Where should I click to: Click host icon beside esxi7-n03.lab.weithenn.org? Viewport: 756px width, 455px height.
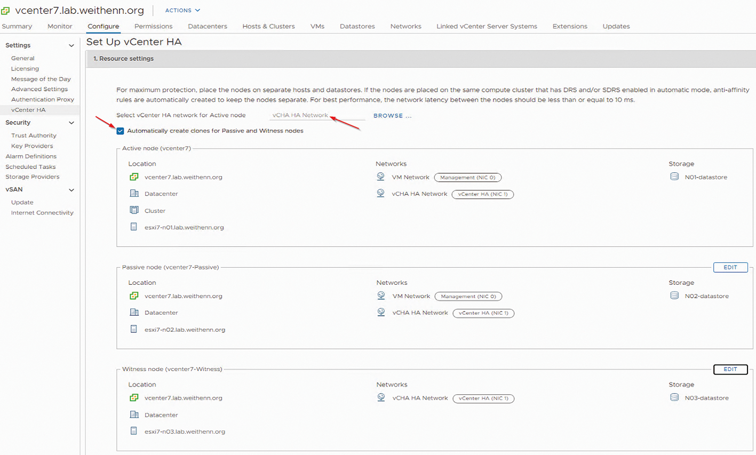[x=134, y=431]
